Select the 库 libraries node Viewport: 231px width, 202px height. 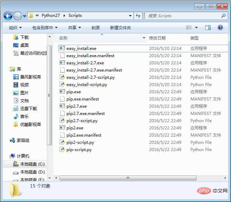click(15, 69)
